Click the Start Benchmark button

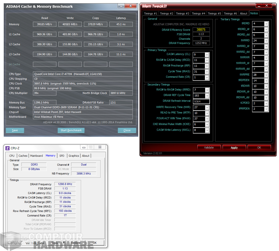pos(71,130)
